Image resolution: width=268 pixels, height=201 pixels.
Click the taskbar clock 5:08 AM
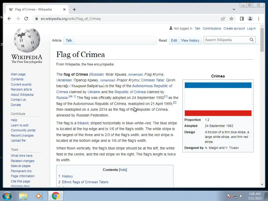click(x=254, y=194)
